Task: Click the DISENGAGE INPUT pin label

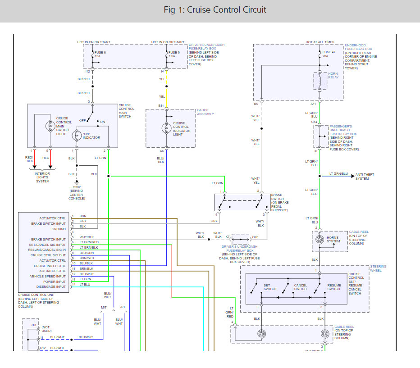Action: [51, 286]
